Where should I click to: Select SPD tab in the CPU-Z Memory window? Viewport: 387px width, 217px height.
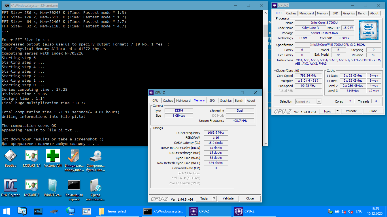(212, 101)
